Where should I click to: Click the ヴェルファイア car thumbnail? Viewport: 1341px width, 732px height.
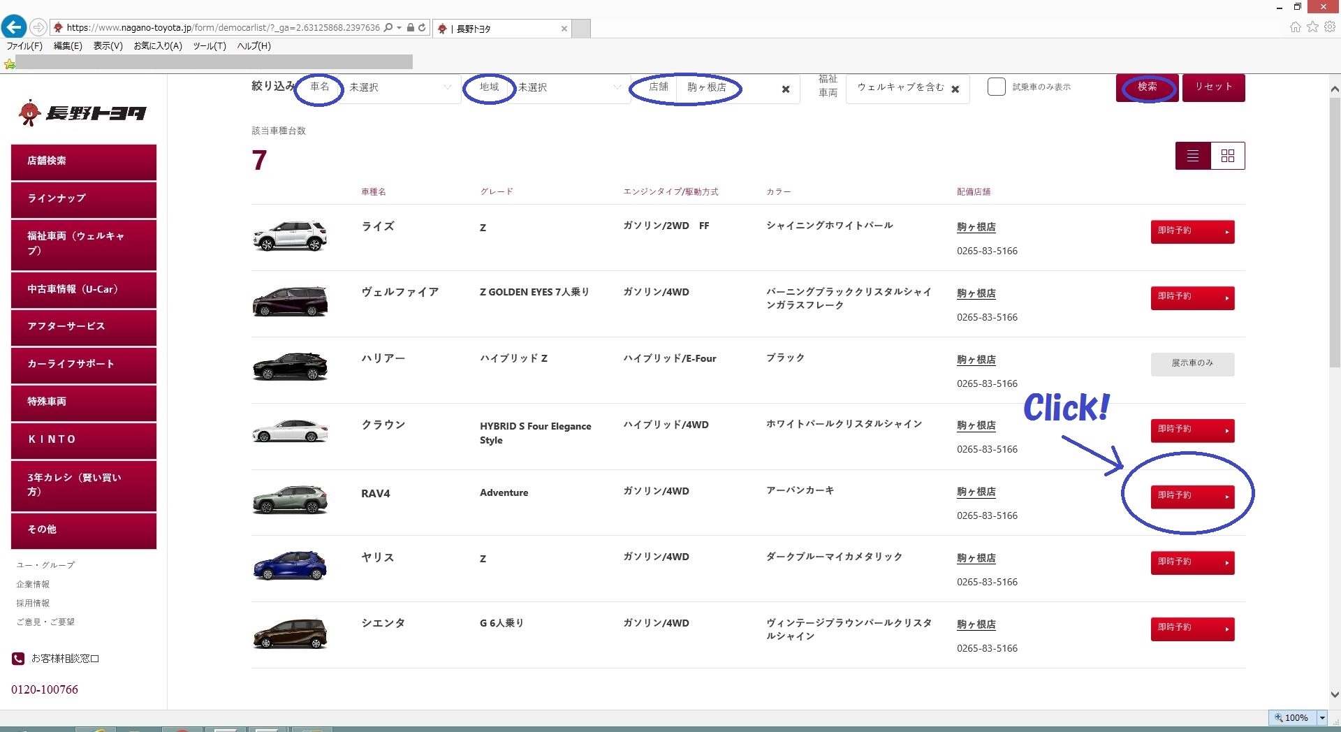(289, 301)
